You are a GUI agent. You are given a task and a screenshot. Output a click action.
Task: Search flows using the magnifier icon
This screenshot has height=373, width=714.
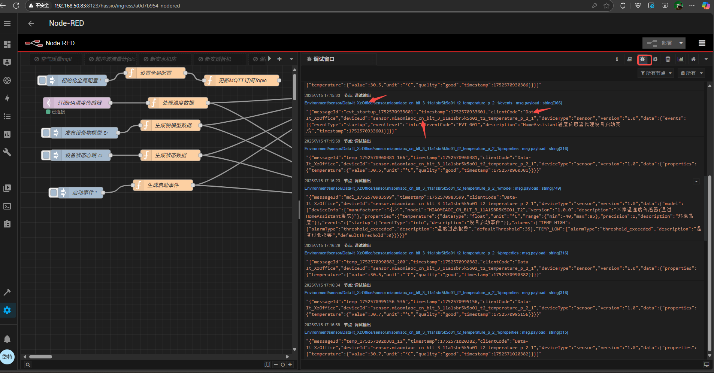coord(28,365)
